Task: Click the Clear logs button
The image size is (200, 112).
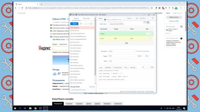Action: (152, 67)
